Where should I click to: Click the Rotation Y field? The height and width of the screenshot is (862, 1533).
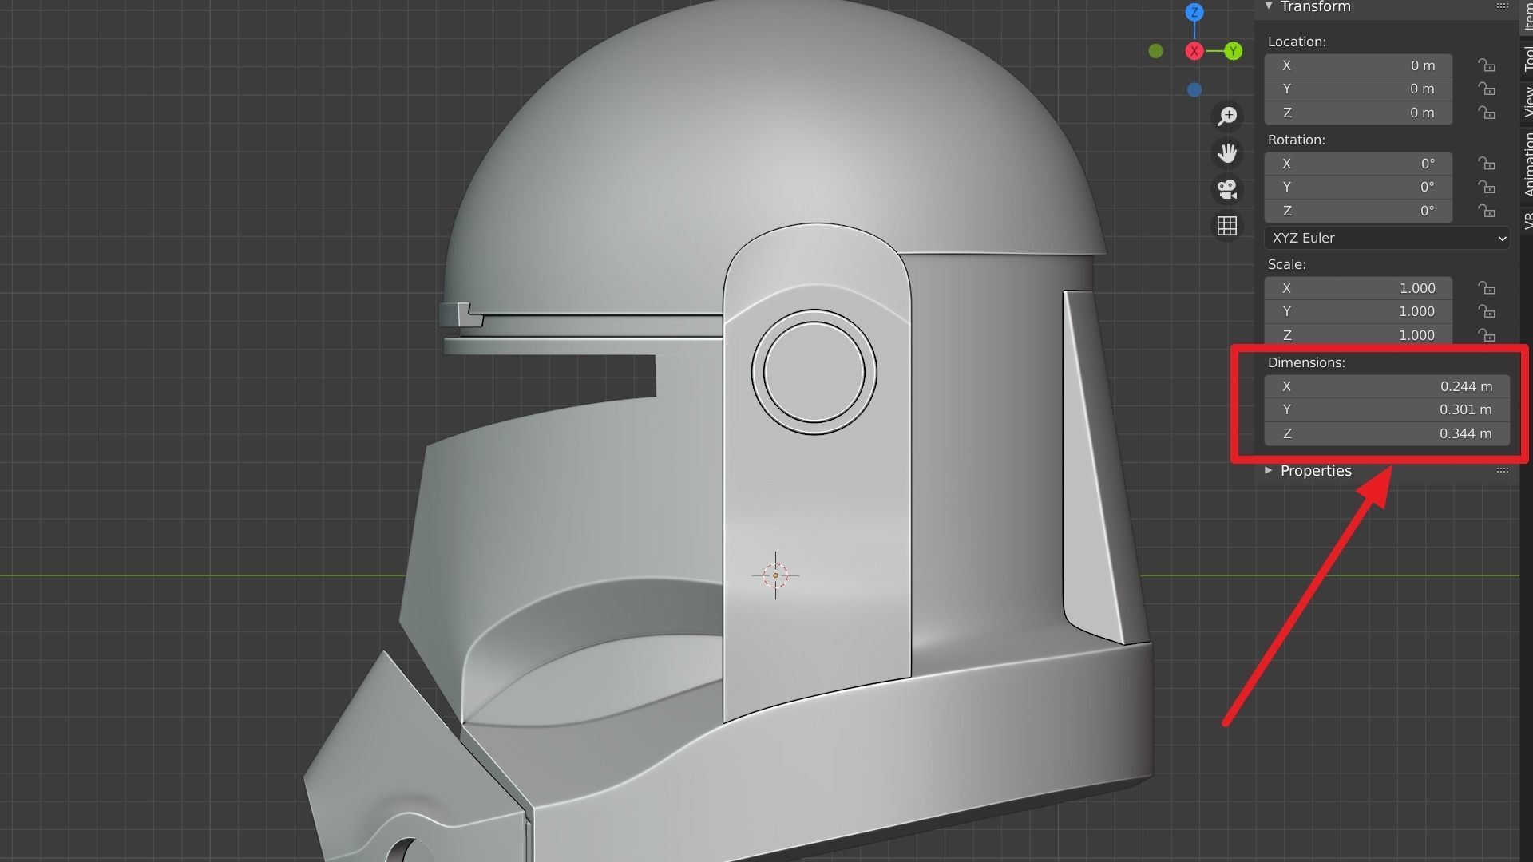click(1358, 187)
